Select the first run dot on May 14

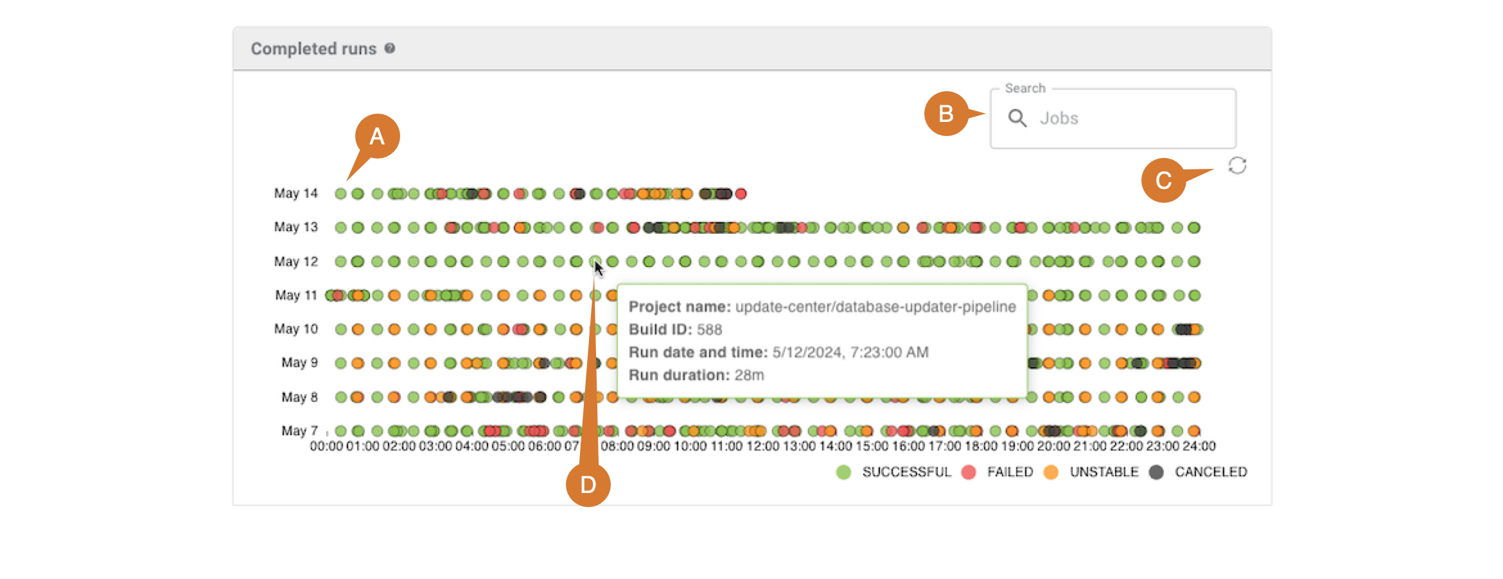pos(340,193)
